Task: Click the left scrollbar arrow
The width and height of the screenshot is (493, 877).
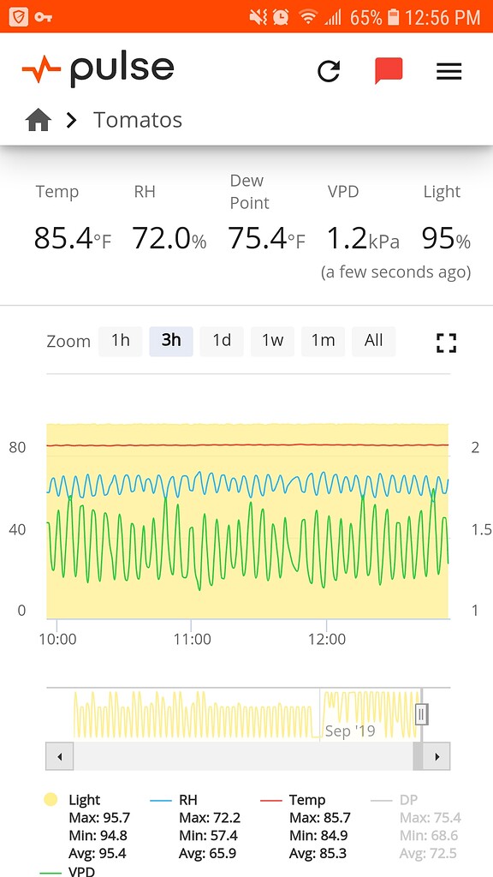Action: (x=59, y=756)
